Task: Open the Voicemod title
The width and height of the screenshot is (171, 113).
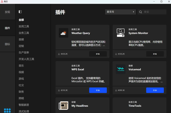Action: click(x=135, y=70)
